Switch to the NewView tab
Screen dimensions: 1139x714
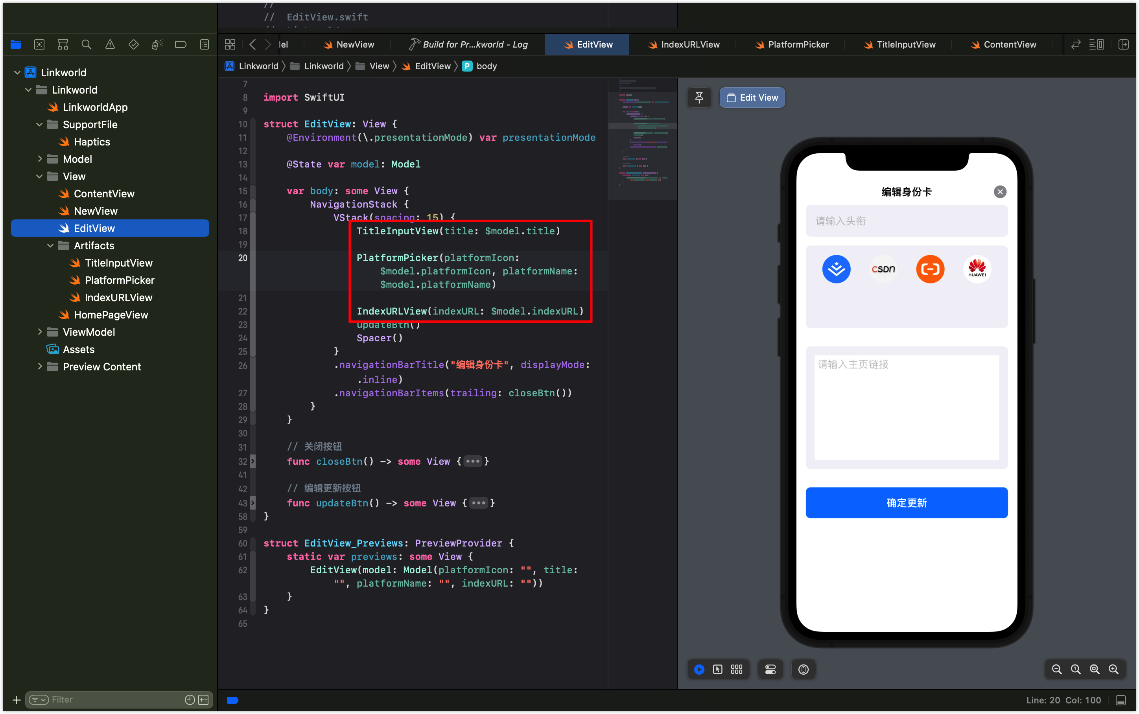pyautogui.click(x=348, y=44)
